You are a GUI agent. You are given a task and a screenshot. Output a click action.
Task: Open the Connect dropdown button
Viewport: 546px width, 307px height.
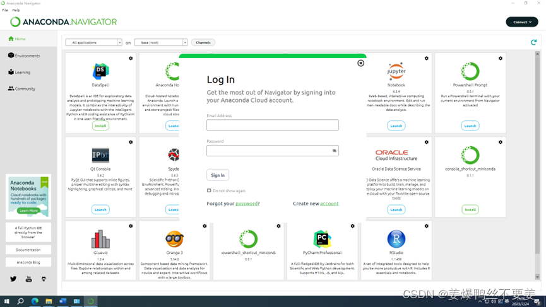[521, 22]
